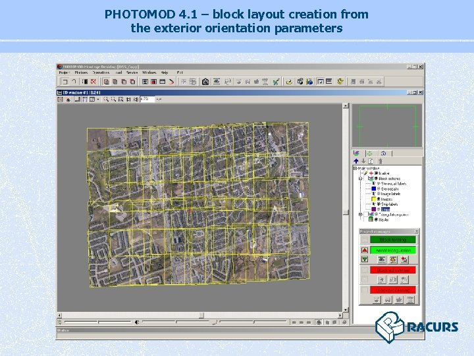Click the pressed copy-pages icon in main toolbar
Screen dimensions: 474x356
tap(106, 82)
